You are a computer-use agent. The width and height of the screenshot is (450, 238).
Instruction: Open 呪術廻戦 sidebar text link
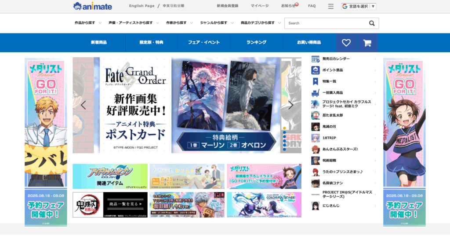pyautogui.click(x=329, y=161)
